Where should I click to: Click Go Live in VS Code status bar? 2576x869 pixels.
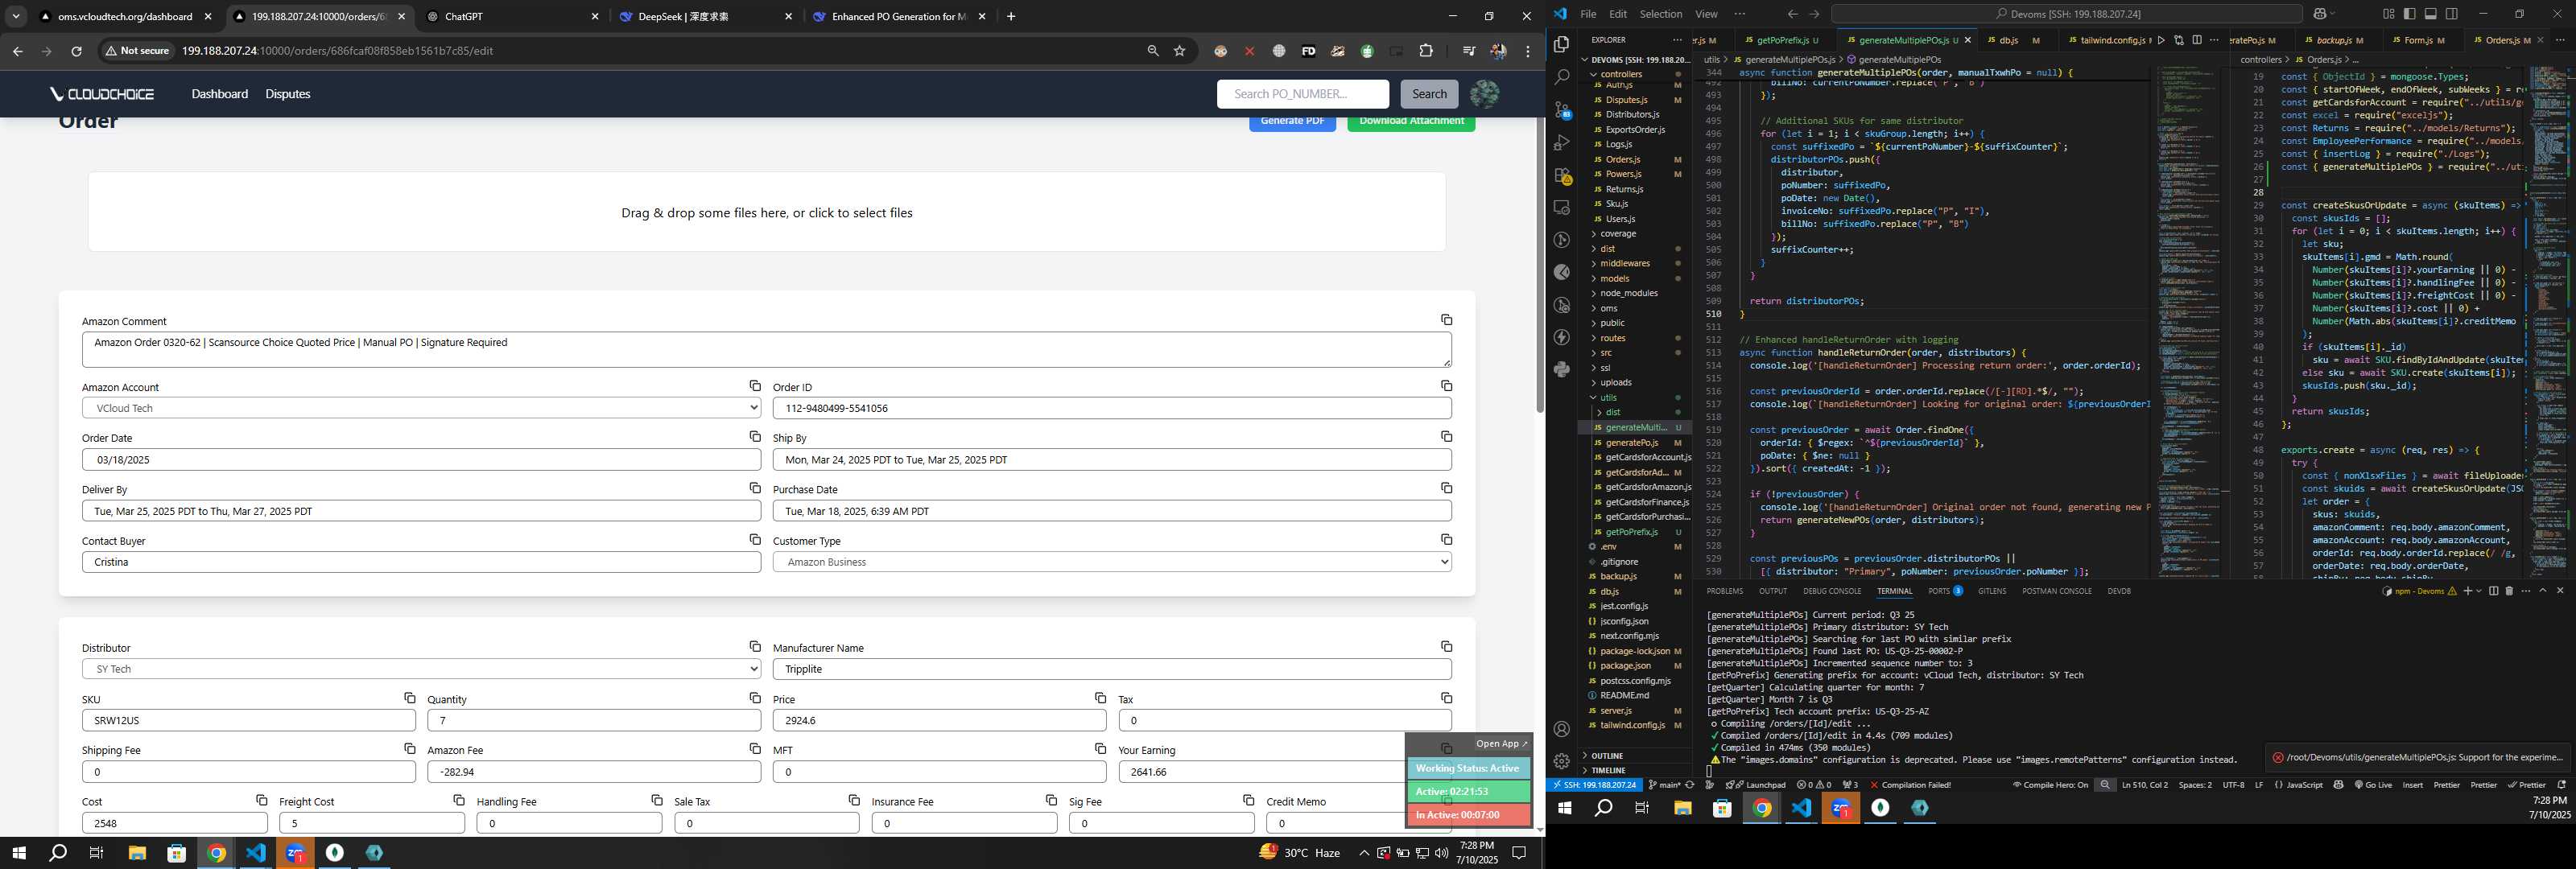tap(2372, 785)
